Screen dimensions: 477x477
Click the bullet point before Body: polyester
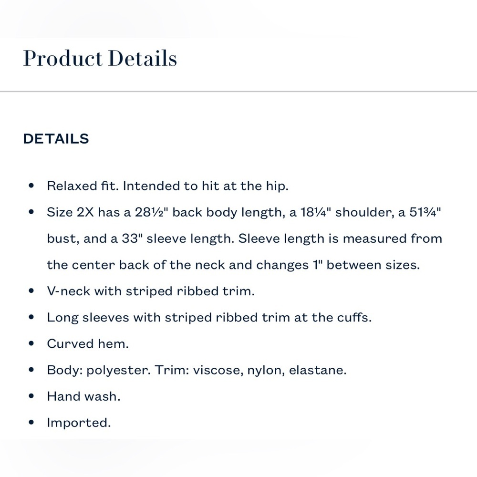pos(31,370)
